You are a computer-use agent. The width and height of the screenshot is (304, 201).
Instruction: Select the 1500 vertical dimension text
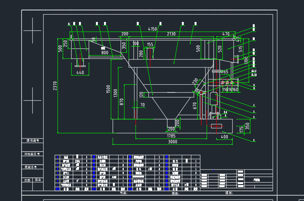click(108, 89)
